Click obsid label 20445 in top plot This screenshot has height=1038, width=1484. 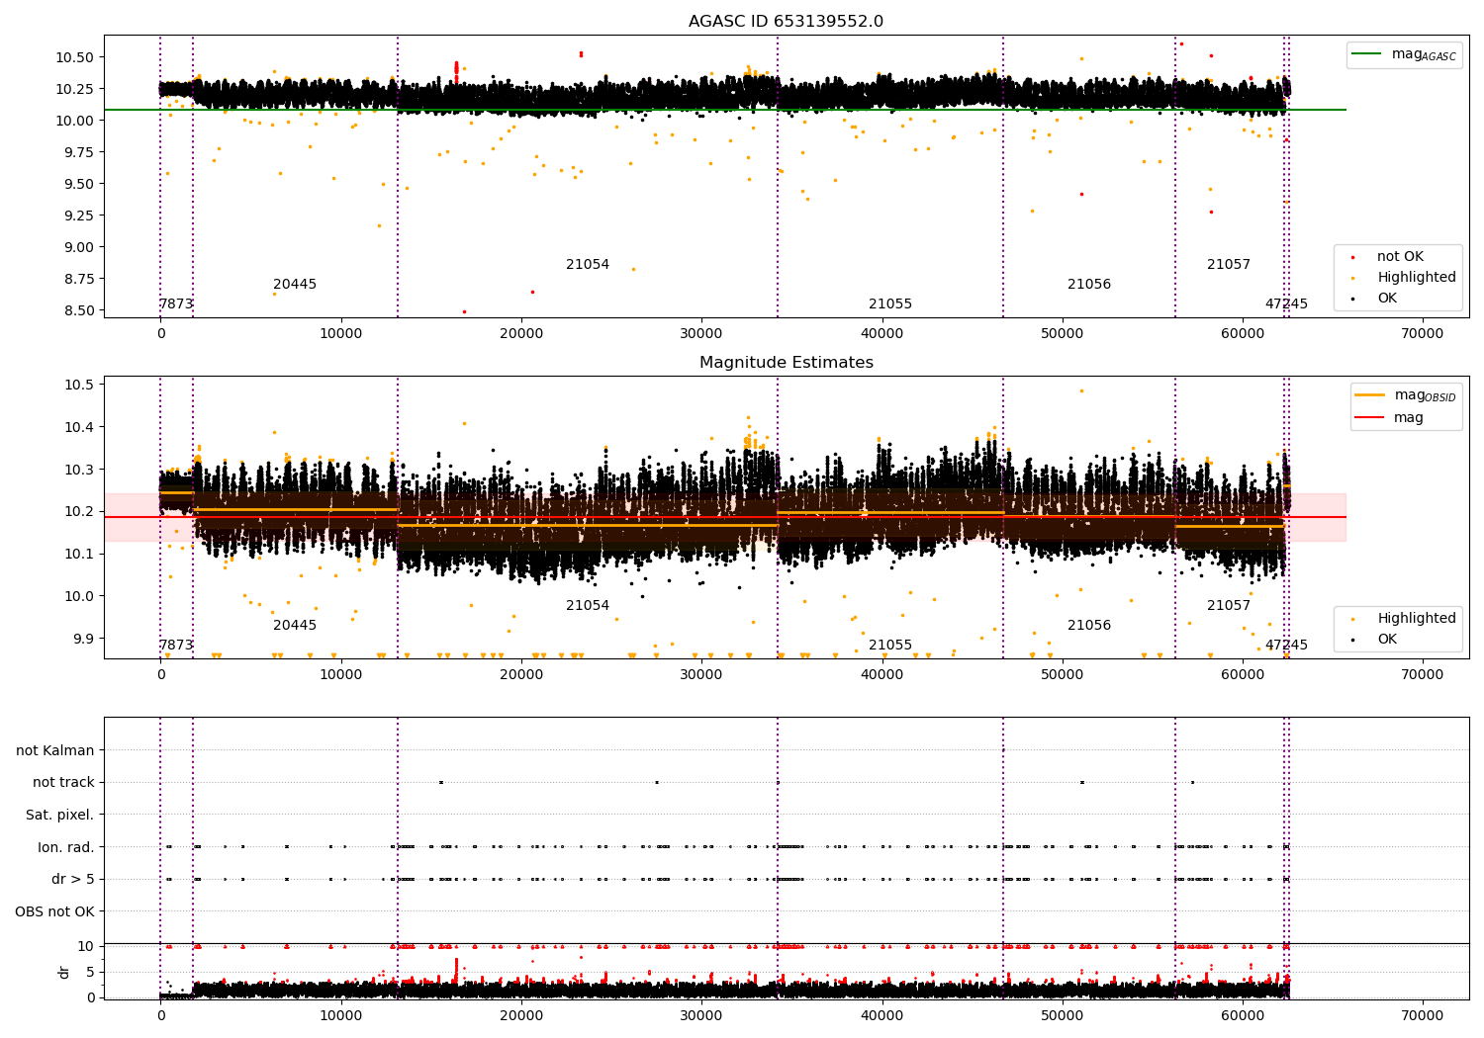pos(295,285)
